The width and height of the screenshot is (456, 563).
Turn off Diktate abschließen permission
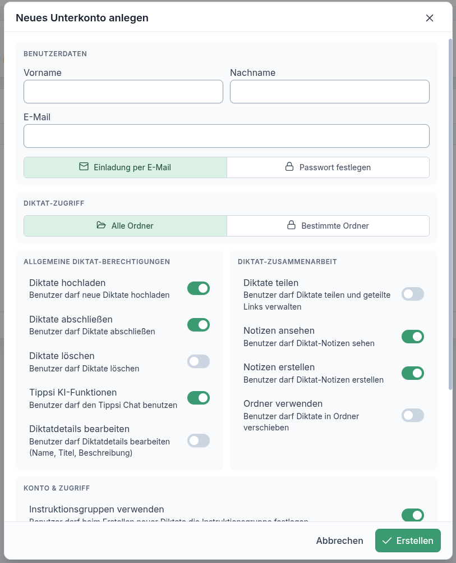(199, 325)
